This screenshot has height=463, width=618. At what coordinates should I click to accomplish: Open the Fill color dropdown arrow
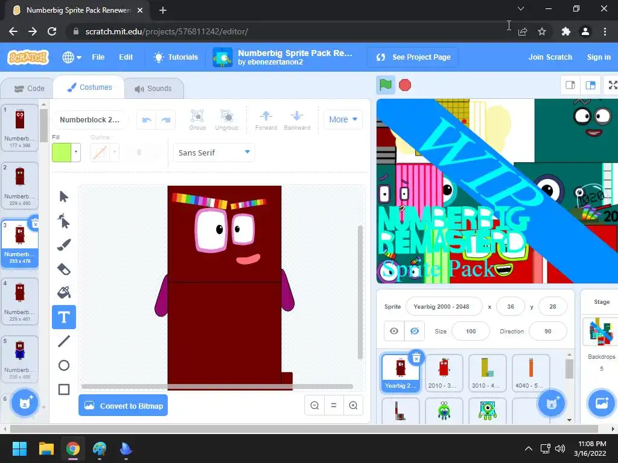pos(76,153)
